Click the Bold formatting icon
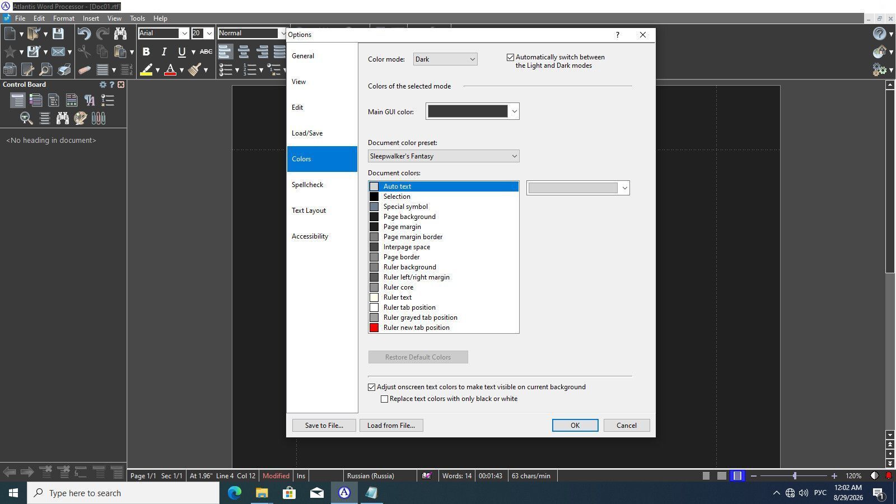Screen dimensions: 896x504 pos(146,52)
